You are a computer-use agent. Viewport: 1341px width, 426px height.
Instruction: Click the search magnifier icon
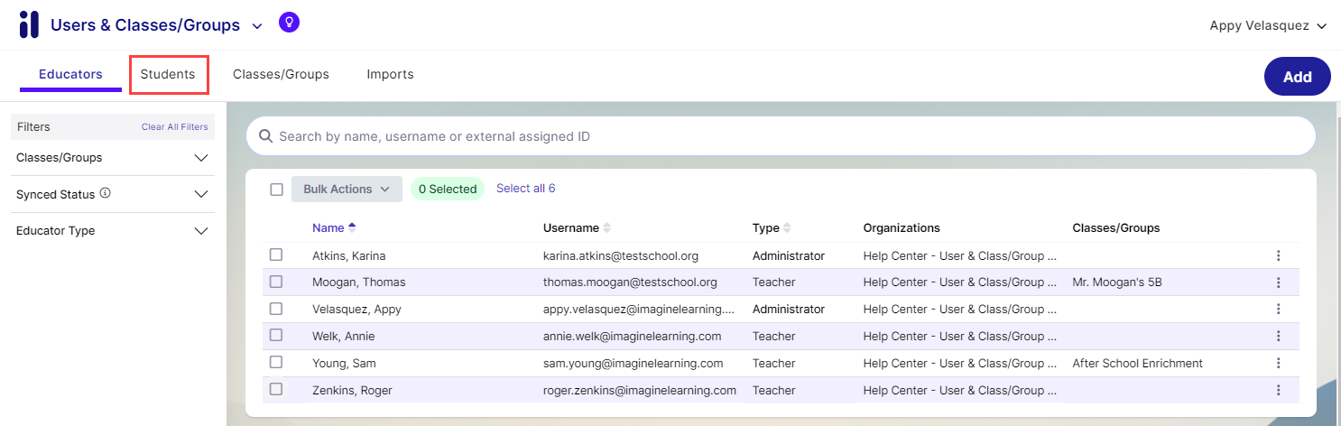[266, 136]
